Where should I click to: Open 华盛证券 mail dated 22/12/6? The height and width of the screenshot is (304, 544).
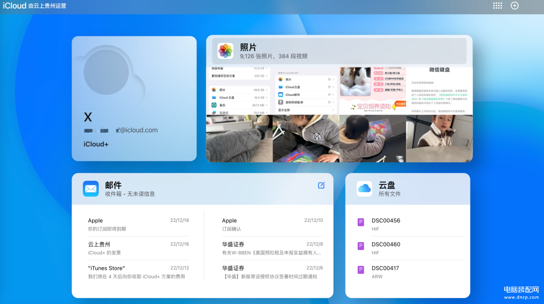[x=273, y=272]
